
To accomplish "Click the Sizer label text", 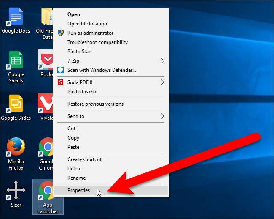I will tap(16, 205).
